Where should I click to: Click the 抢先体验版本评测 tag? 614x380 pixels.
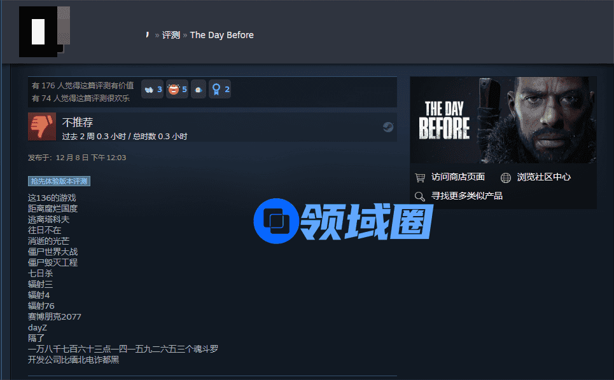coord(59,181)
